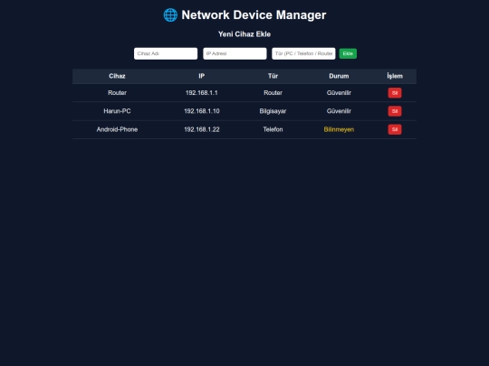Click the Cihaz column header

(117, 76)
